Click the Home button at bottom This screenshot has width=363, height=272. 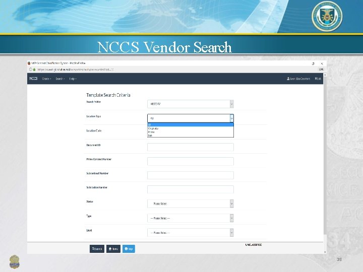coord(113,249)
